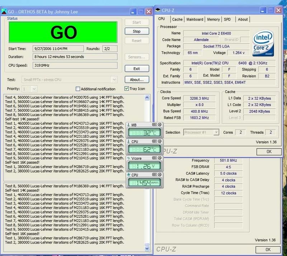Select the CPU tab in CPU-Z
This screenshot has height=256, width=287.
(x=161, y=19)
